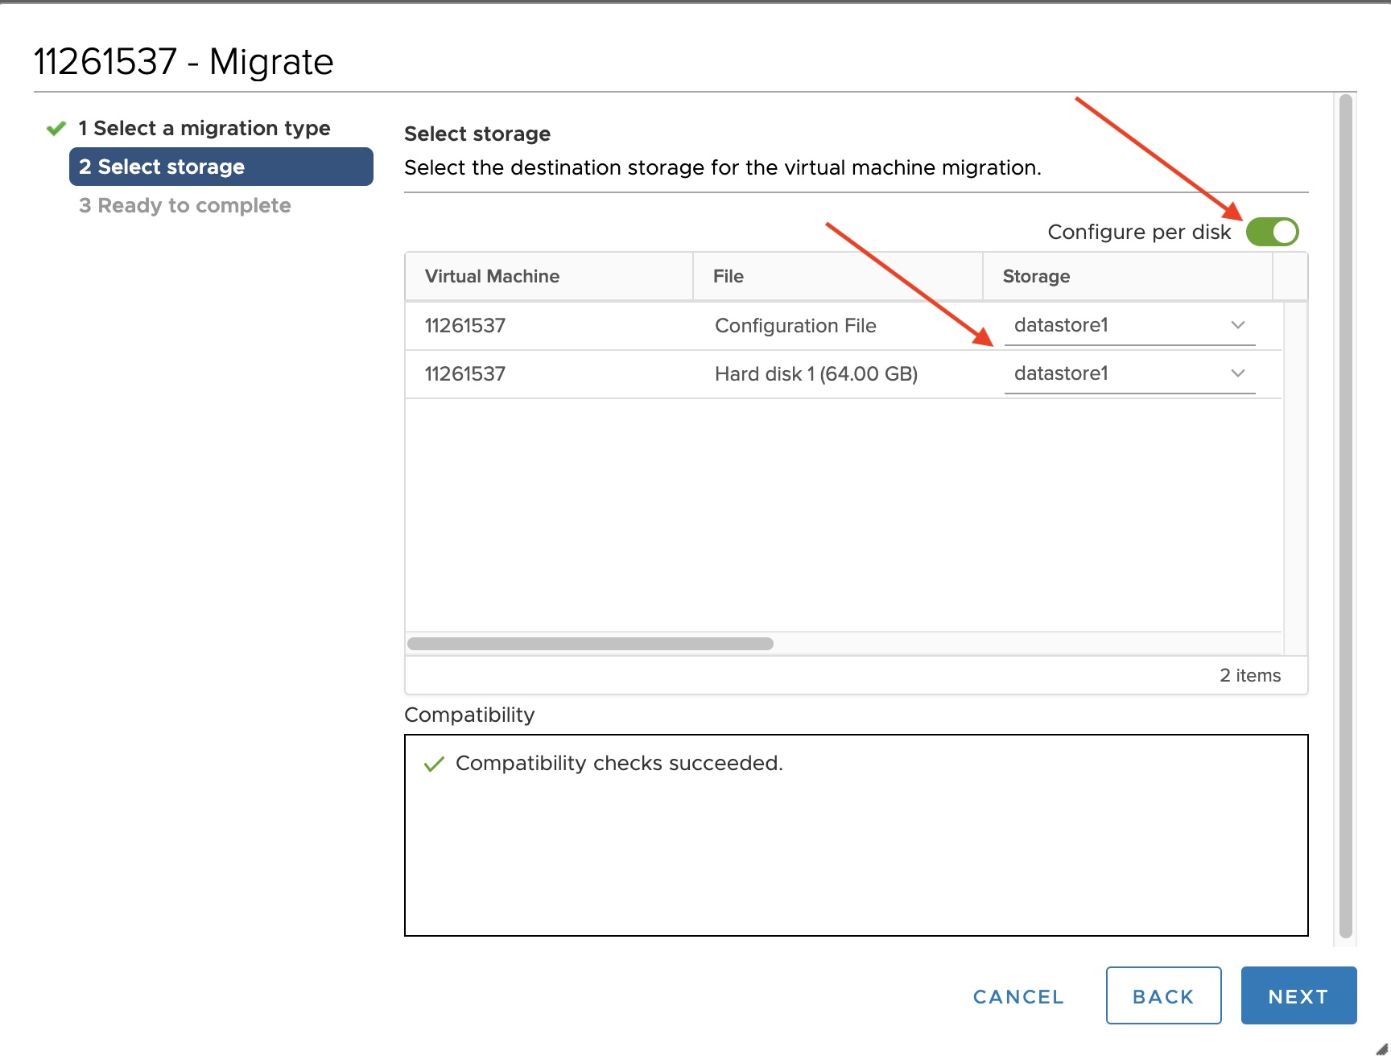Viewport: 1391px width, 1059px height.
Task: Click the compatibility checks succeeded checkmark
Action: pos(435,763)
